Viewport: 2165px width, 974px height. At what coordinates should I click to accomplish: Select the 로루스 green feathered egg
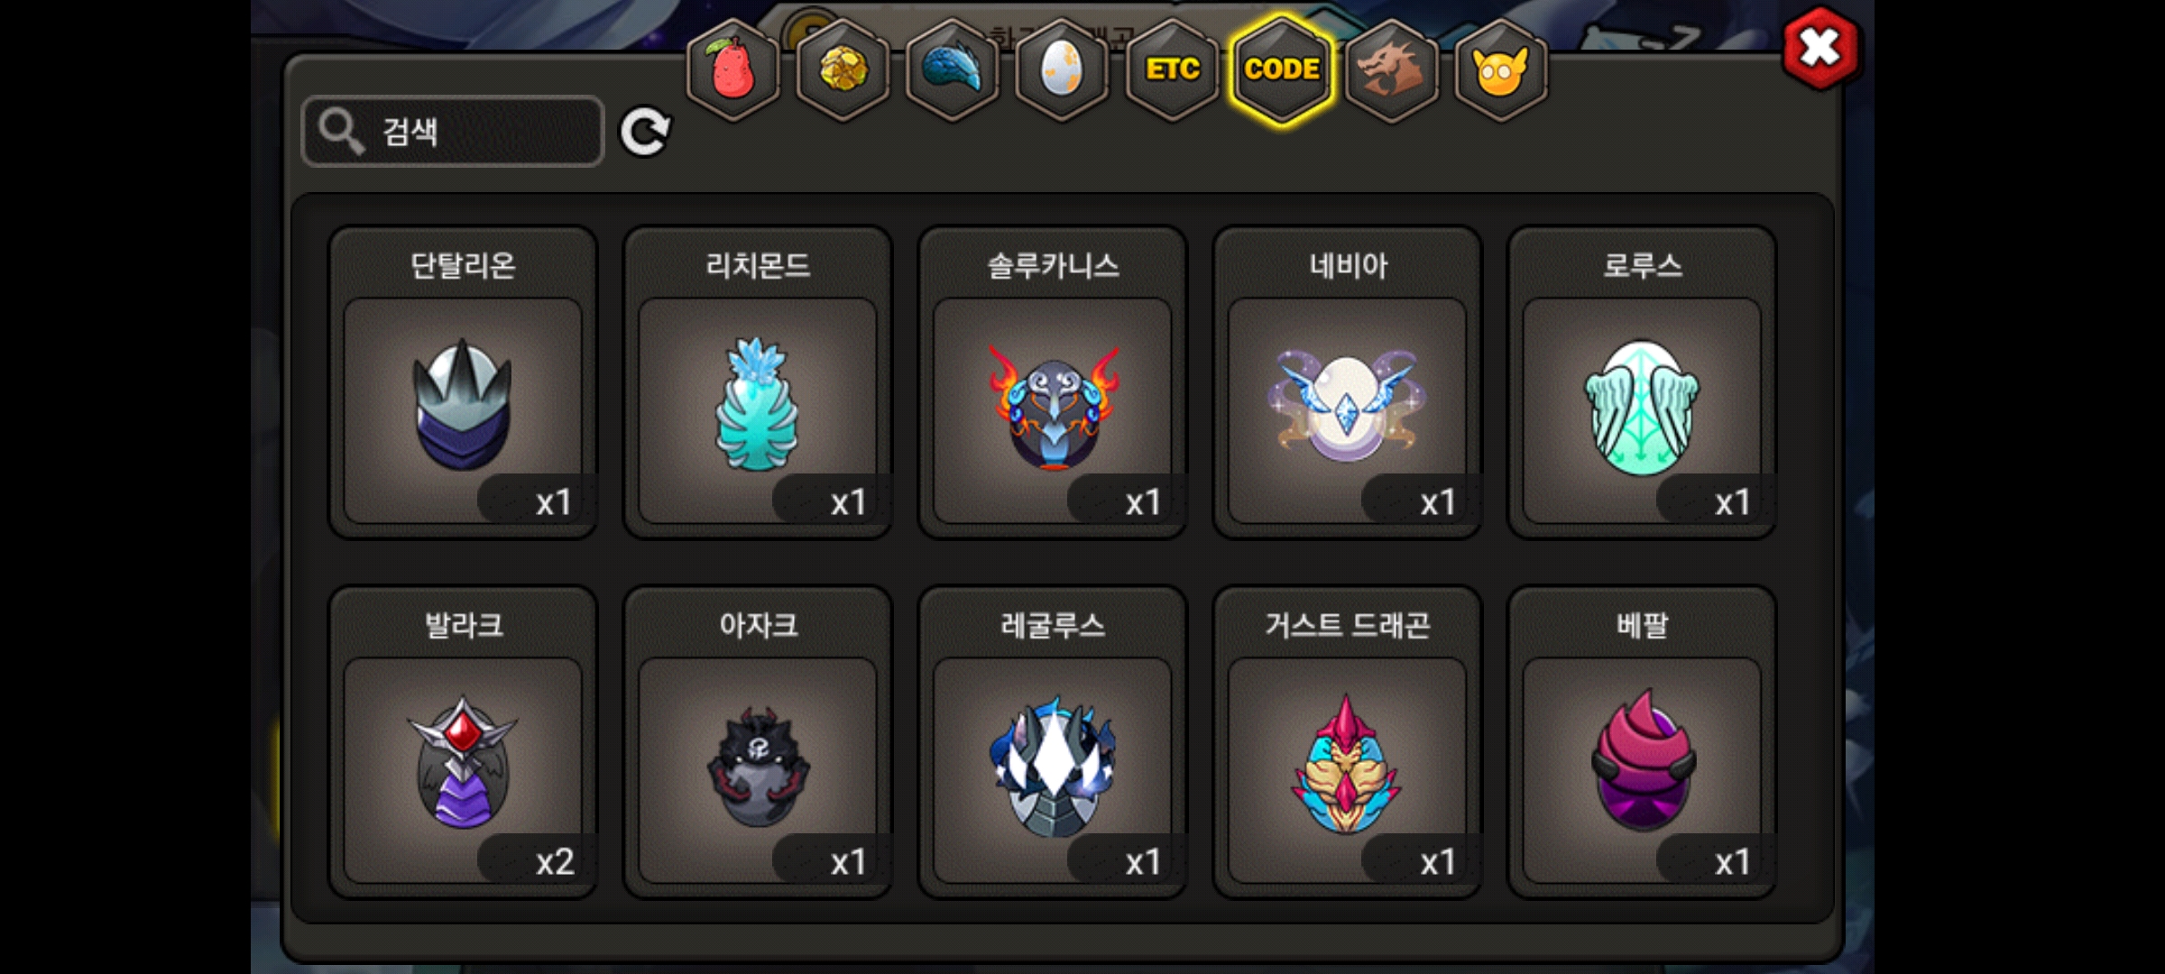tap(1643, 382)
